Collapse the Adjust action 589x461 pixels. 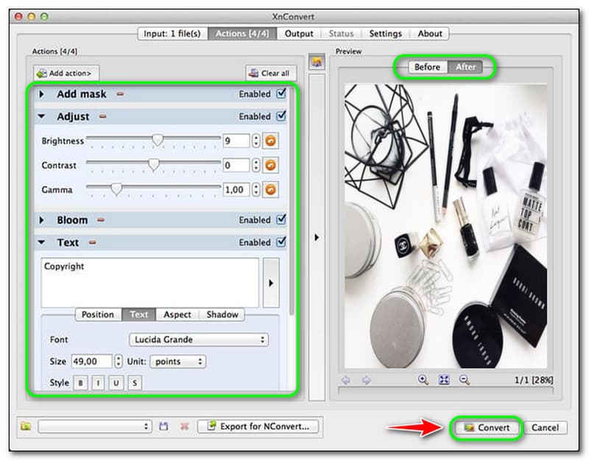pos(42,116)
